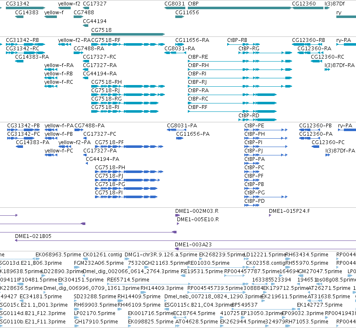Click the CtBP-RE transcript

(240, 61)
